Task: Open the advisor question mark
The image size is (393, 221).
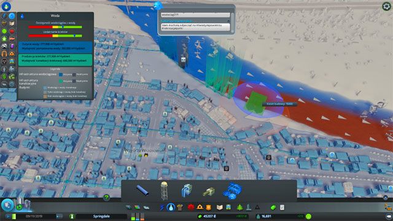Action: pyautogui.click(x=106, y=198)
